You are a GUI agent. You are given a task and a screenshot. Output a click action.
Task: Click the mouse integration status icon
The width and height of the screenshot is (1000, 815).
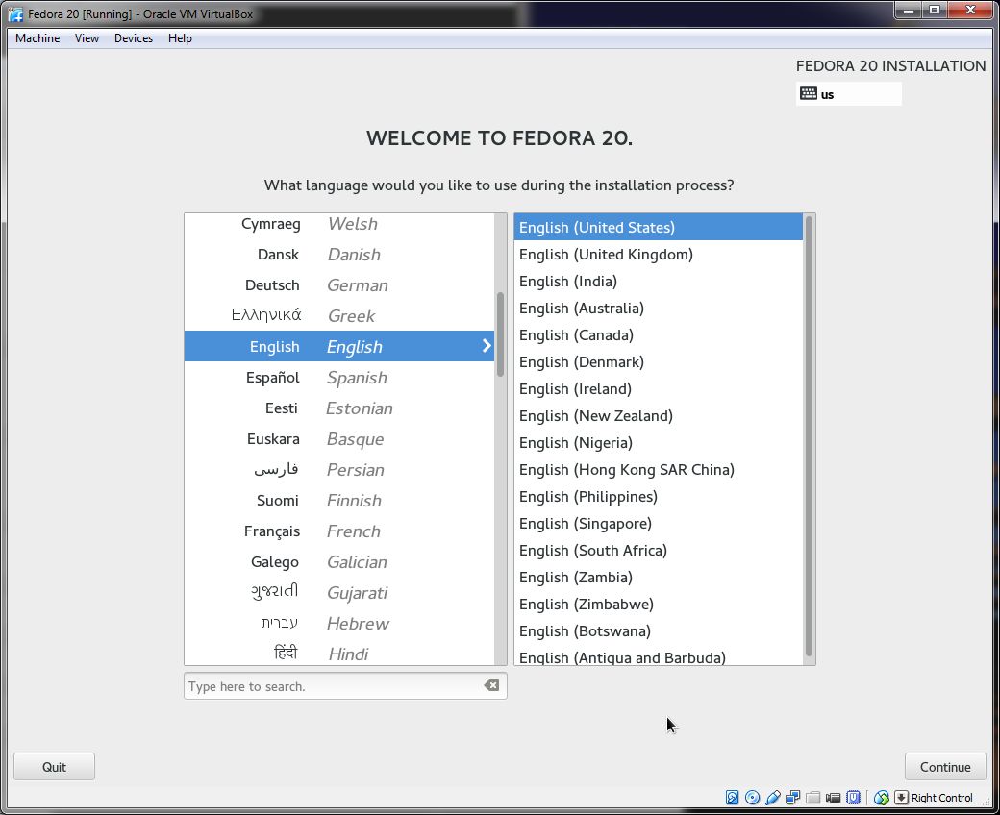[x=882, y=797]
